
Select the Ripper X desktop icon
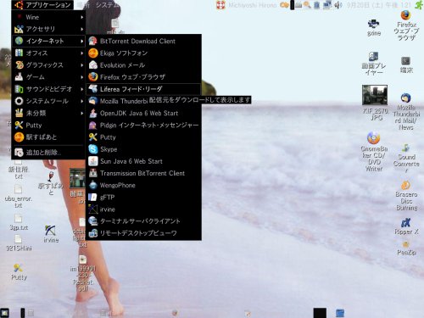pyautogui.click(x=406, y=226)
